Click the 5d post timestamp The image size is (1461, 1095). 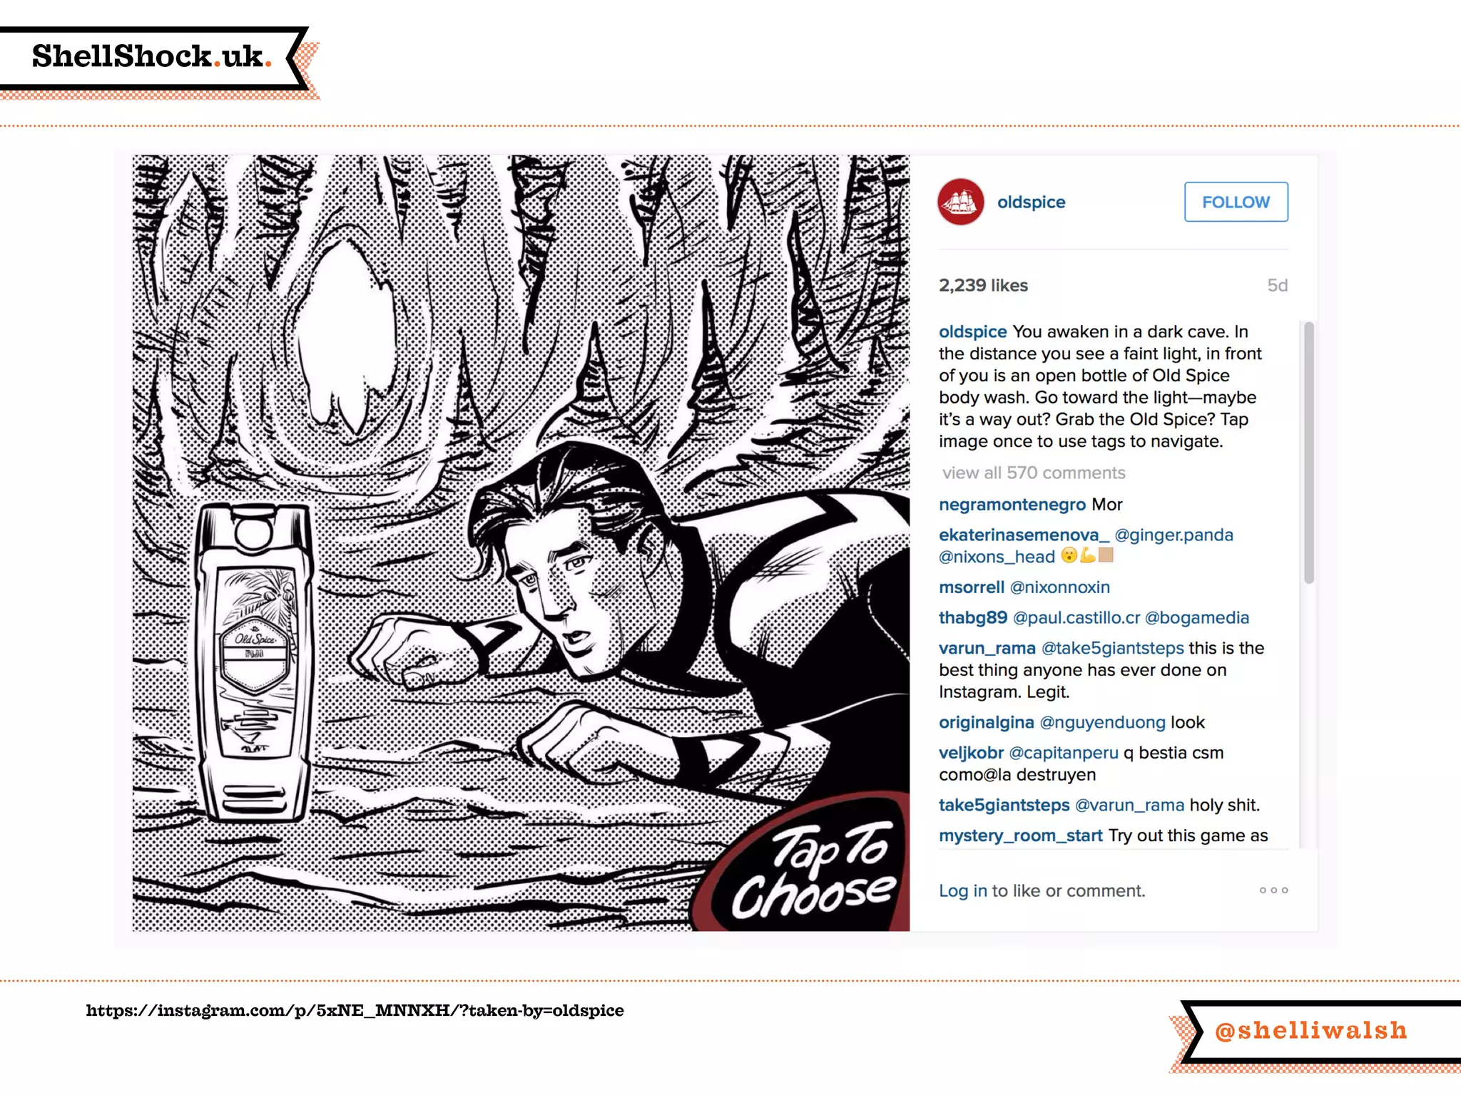coord(1277,286)
